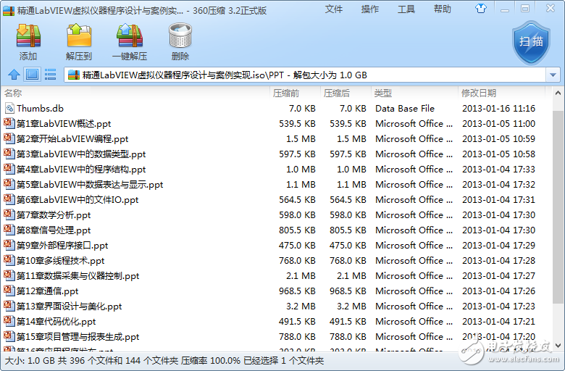565x371 pixels.
Task: Click icon of 第13章界面设计与美化.ppt
Action: coord(9,305)
